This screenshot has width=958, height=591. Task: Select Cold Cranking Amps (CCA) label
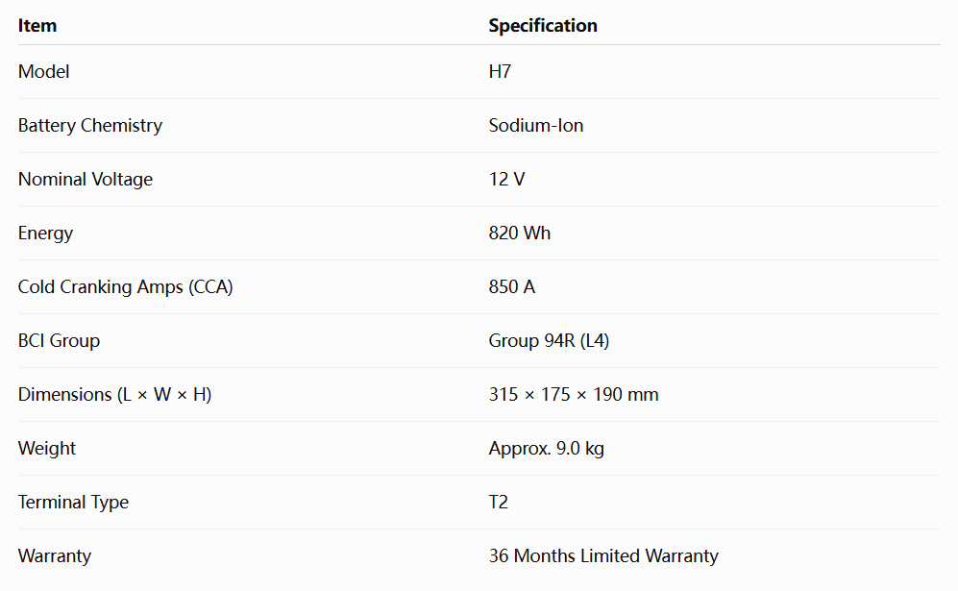pyautogui.click(x=125, y=286)
